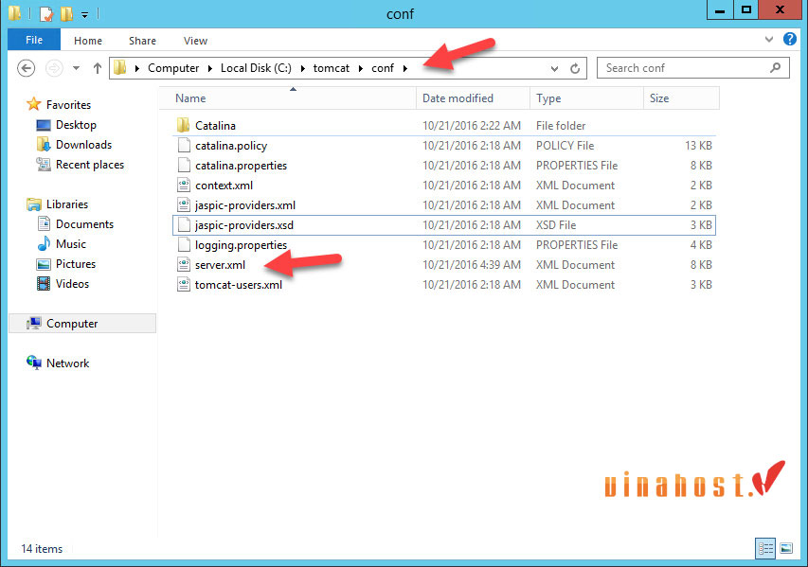Click the 4:39 AM date cell for server.xml
Screen dimensions: 808x567
pyautogui.click(x=472, y=265)
